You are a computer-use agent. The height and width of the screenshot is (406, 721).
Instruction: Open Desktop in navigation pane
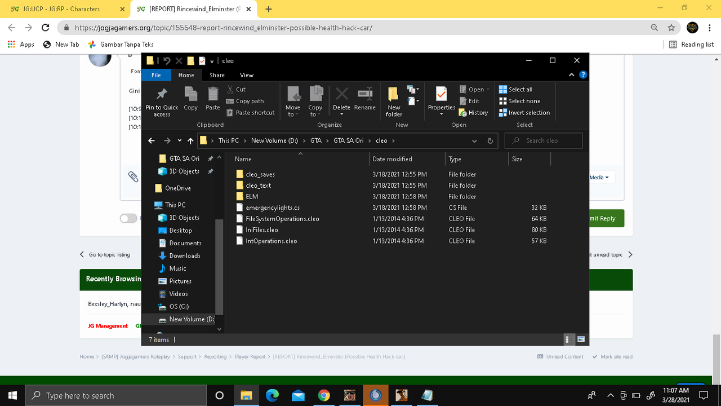[180, 230]
